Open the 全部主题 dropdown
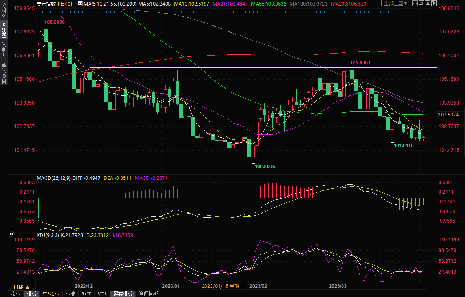This screenshot has height=297, width=465. (395, 3)
